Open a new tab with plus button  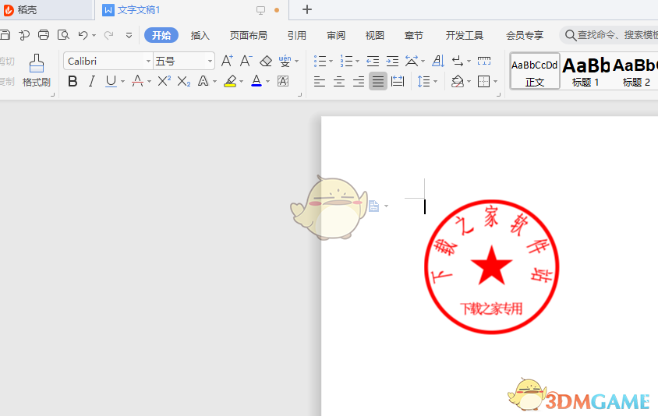(x=306, y=9)
